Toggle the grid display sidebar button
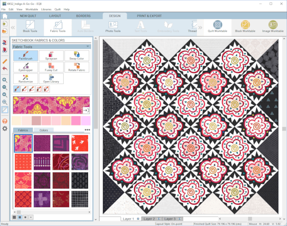This screenshot has height=226, width=287. (4, 110)
